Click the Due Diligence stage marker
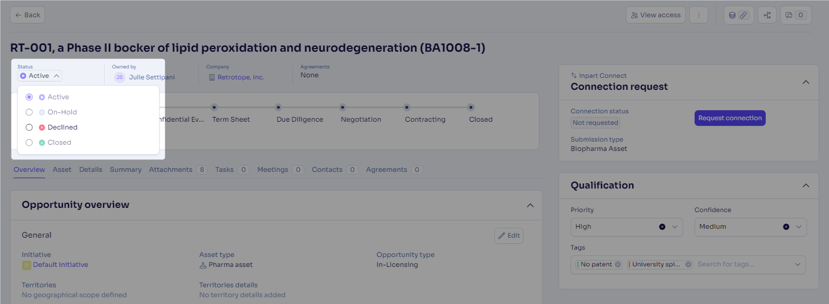The height and width of the screenshot is (304, 829). [278, 107]
